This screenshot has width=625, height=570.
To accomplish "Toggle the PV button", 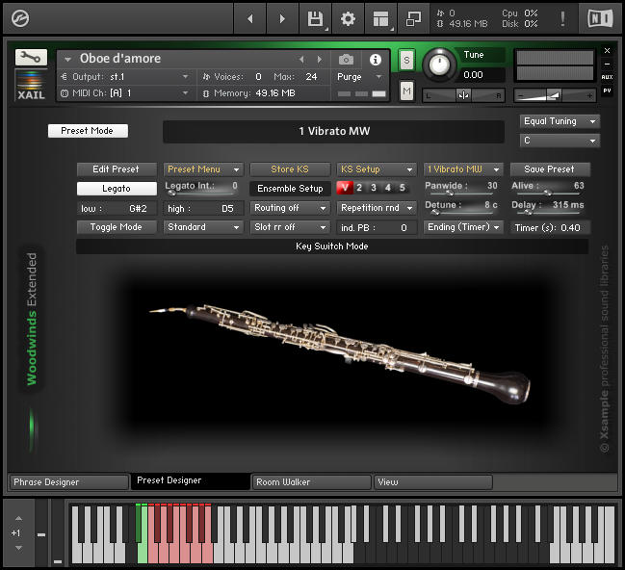I will click(607, 91).
